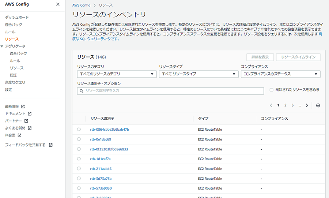Go to page 2 of resources
Screen dimensions: 329x198
285,105
